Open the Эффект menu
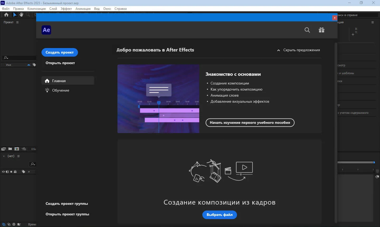Screen dimensions: 380x227 click(x=66, y=8)
